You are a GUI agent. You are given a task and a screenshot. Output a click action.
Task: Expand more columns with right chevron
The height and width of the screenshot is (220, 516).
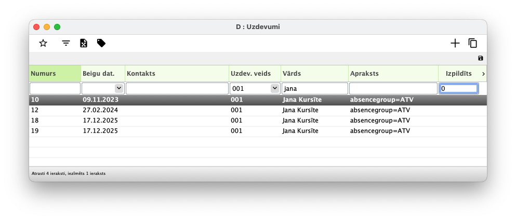coord(483,74)
